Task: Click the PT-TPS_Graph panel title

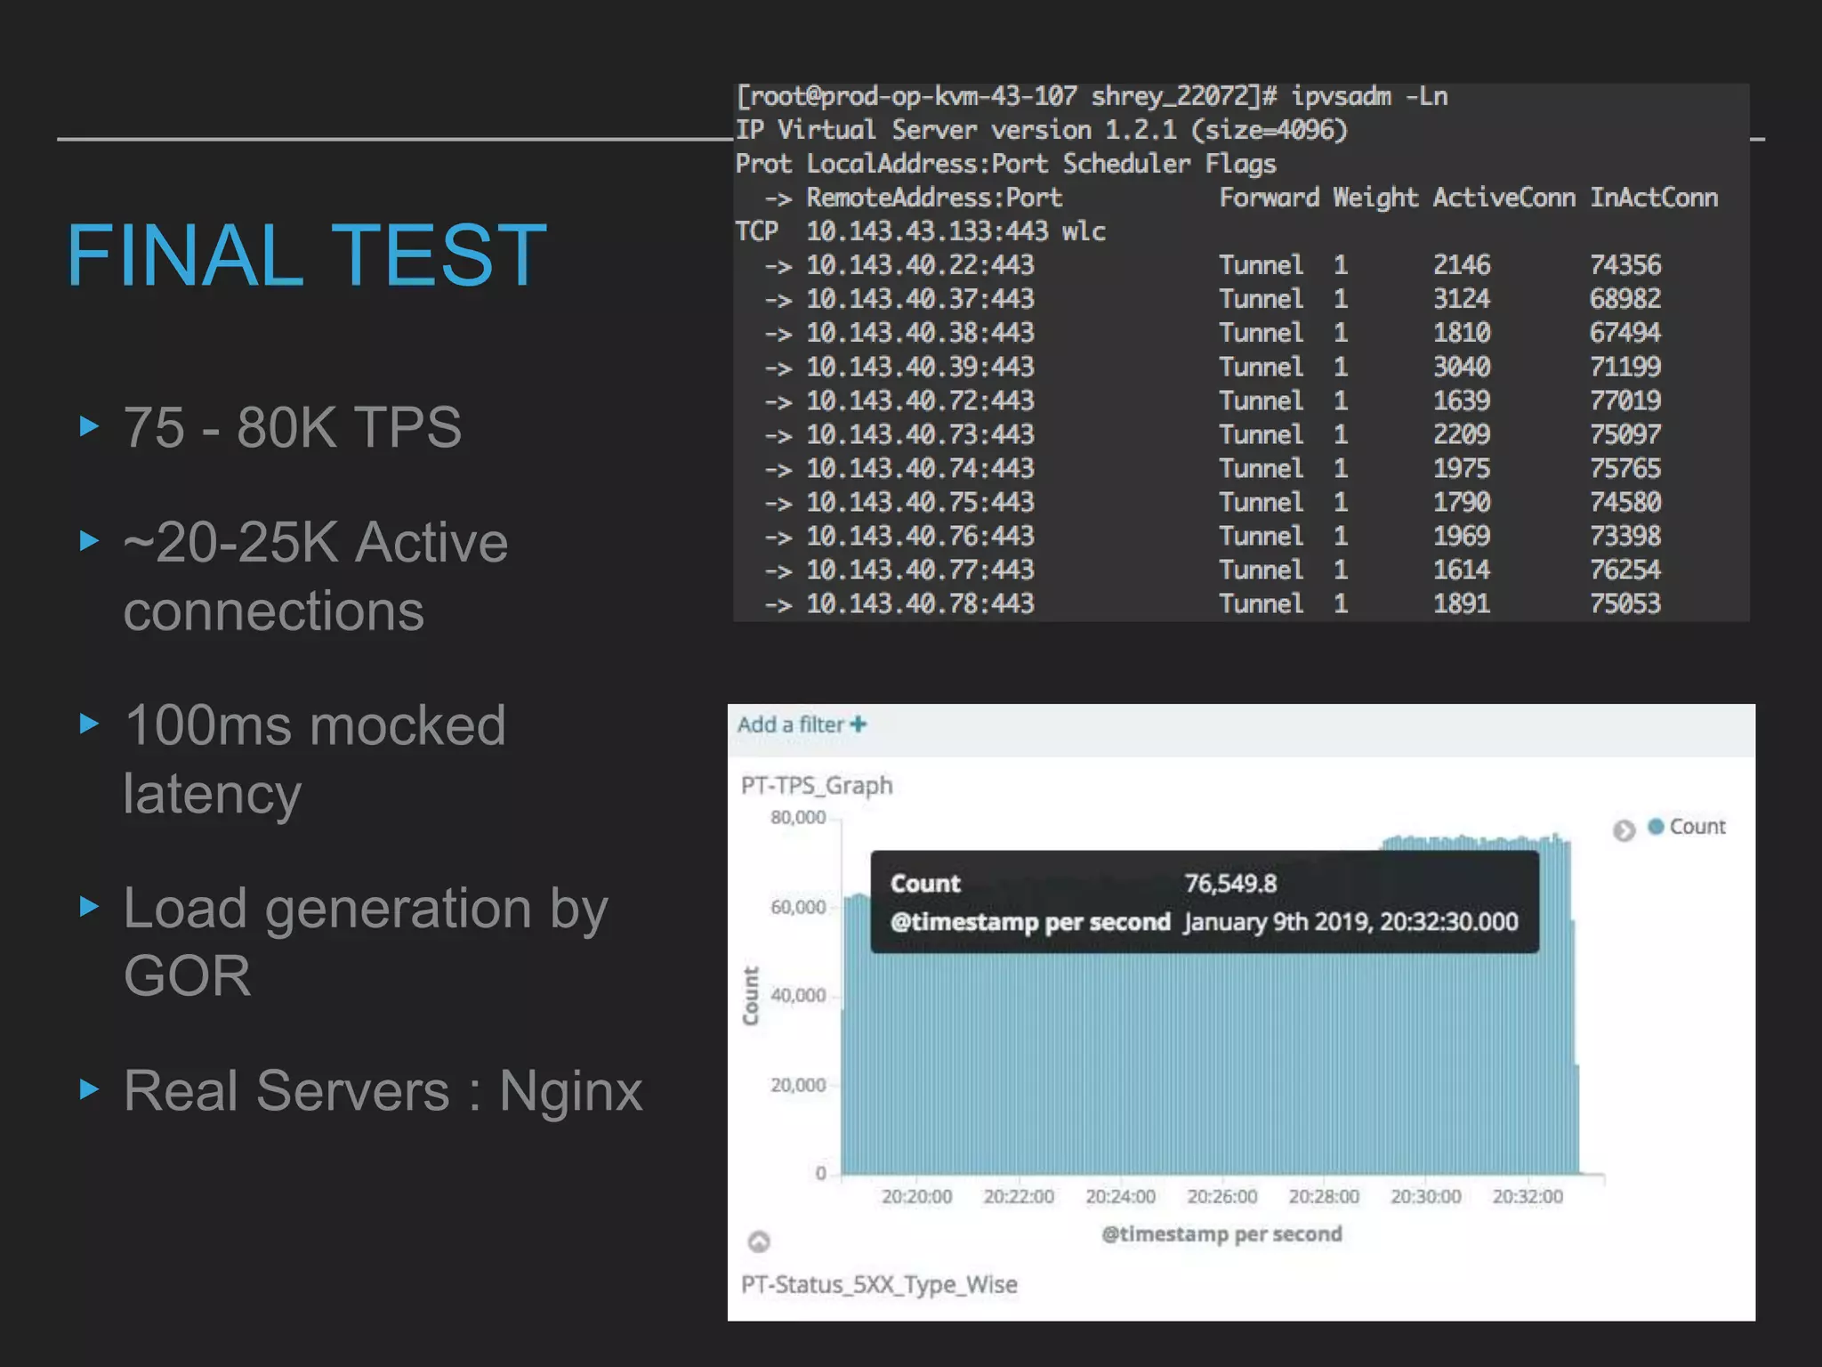Action: [817, 785]
